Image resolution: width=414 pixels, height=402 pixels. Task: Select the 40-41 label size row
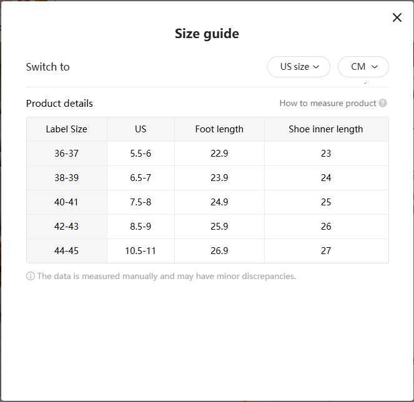tap(66, 202)
